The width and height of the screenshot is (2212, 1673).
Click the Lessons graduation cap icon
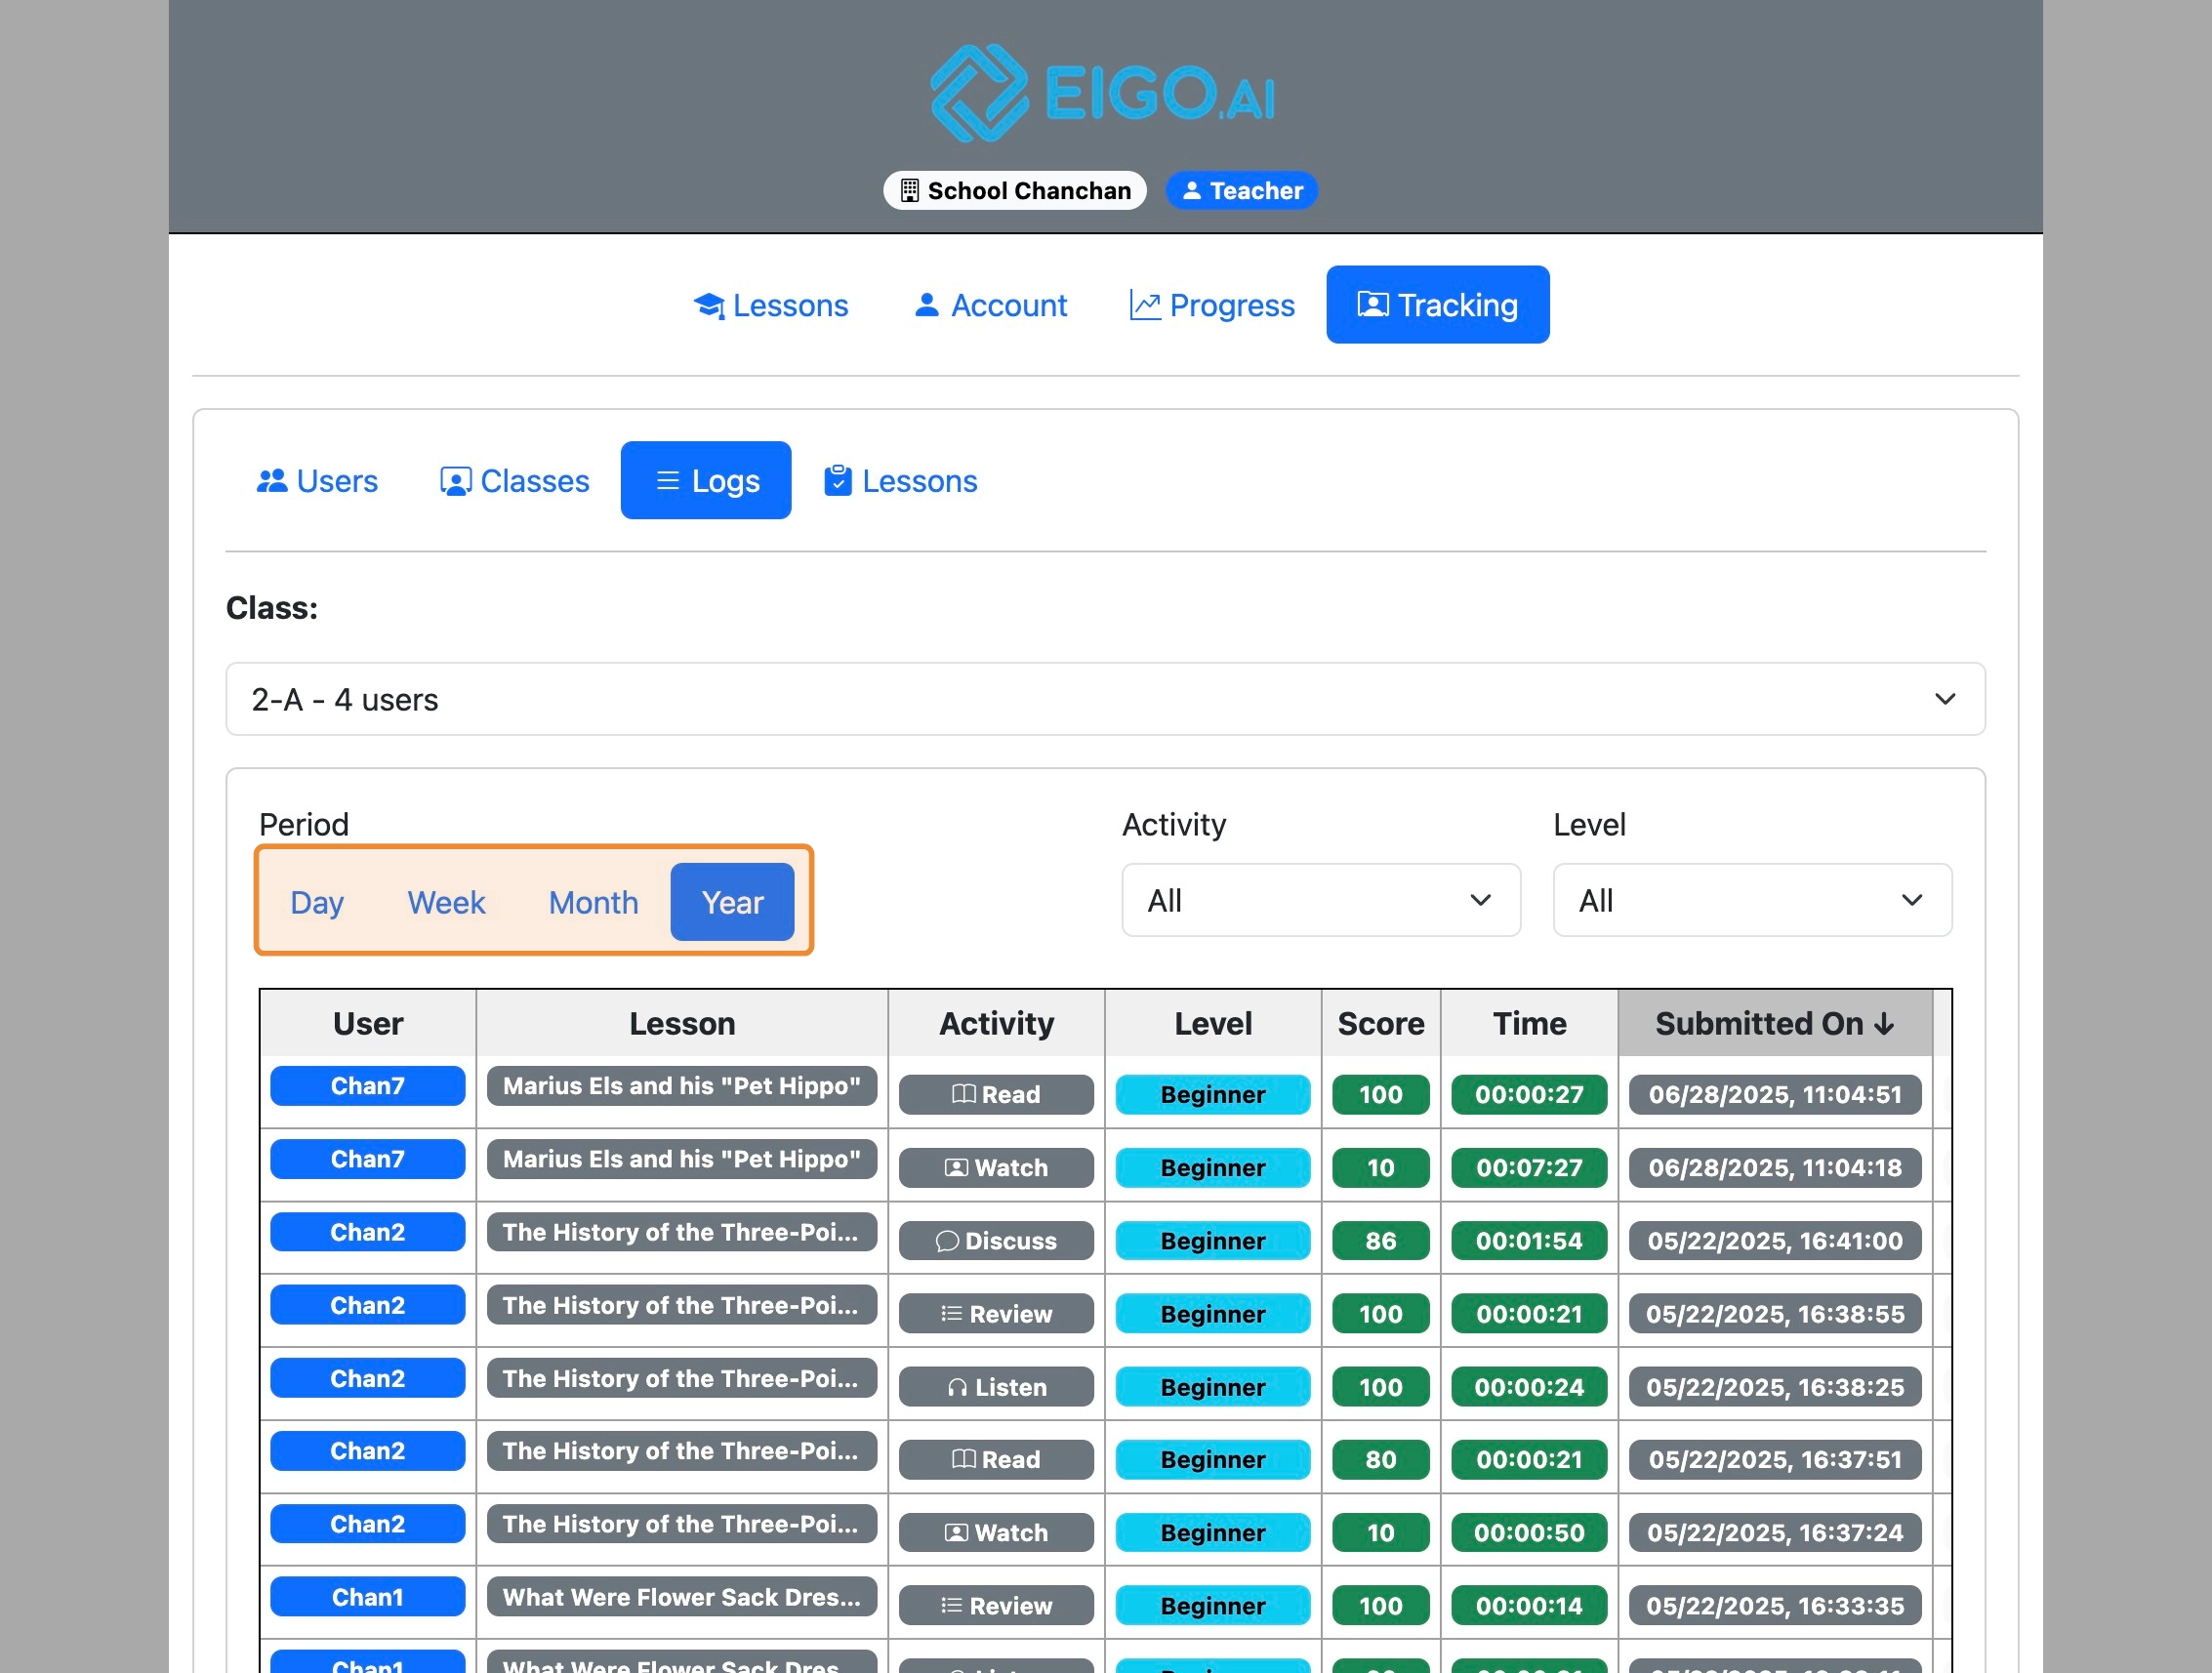click(709, 305)
